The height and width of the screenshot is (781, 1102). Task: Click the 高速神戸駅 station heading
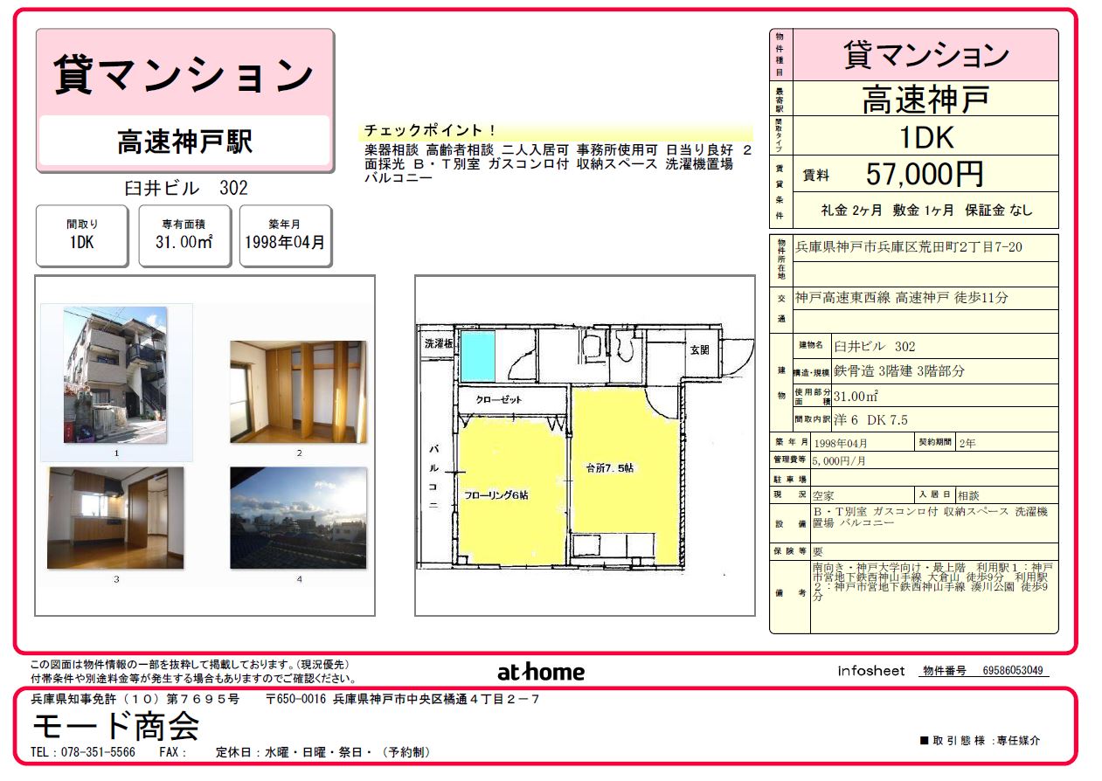coord(184,142)
